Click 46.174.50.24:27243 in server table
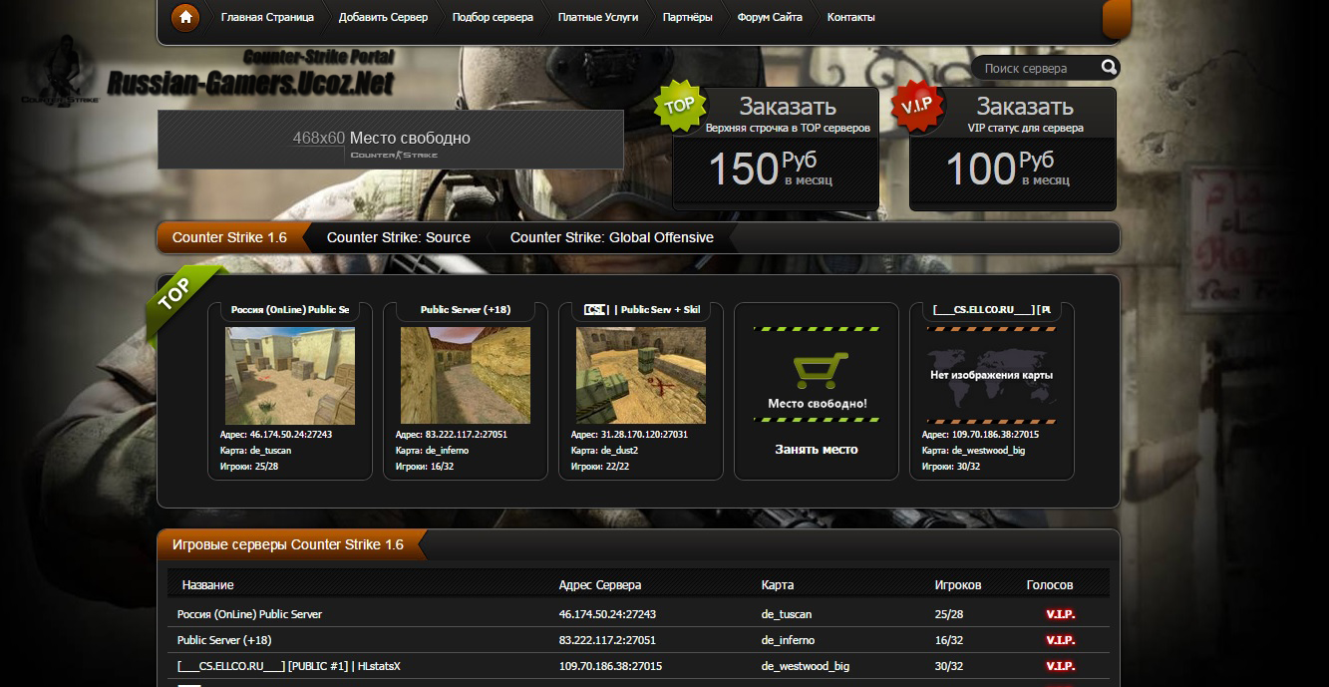The image size is (1329, 687). [607, 614]
